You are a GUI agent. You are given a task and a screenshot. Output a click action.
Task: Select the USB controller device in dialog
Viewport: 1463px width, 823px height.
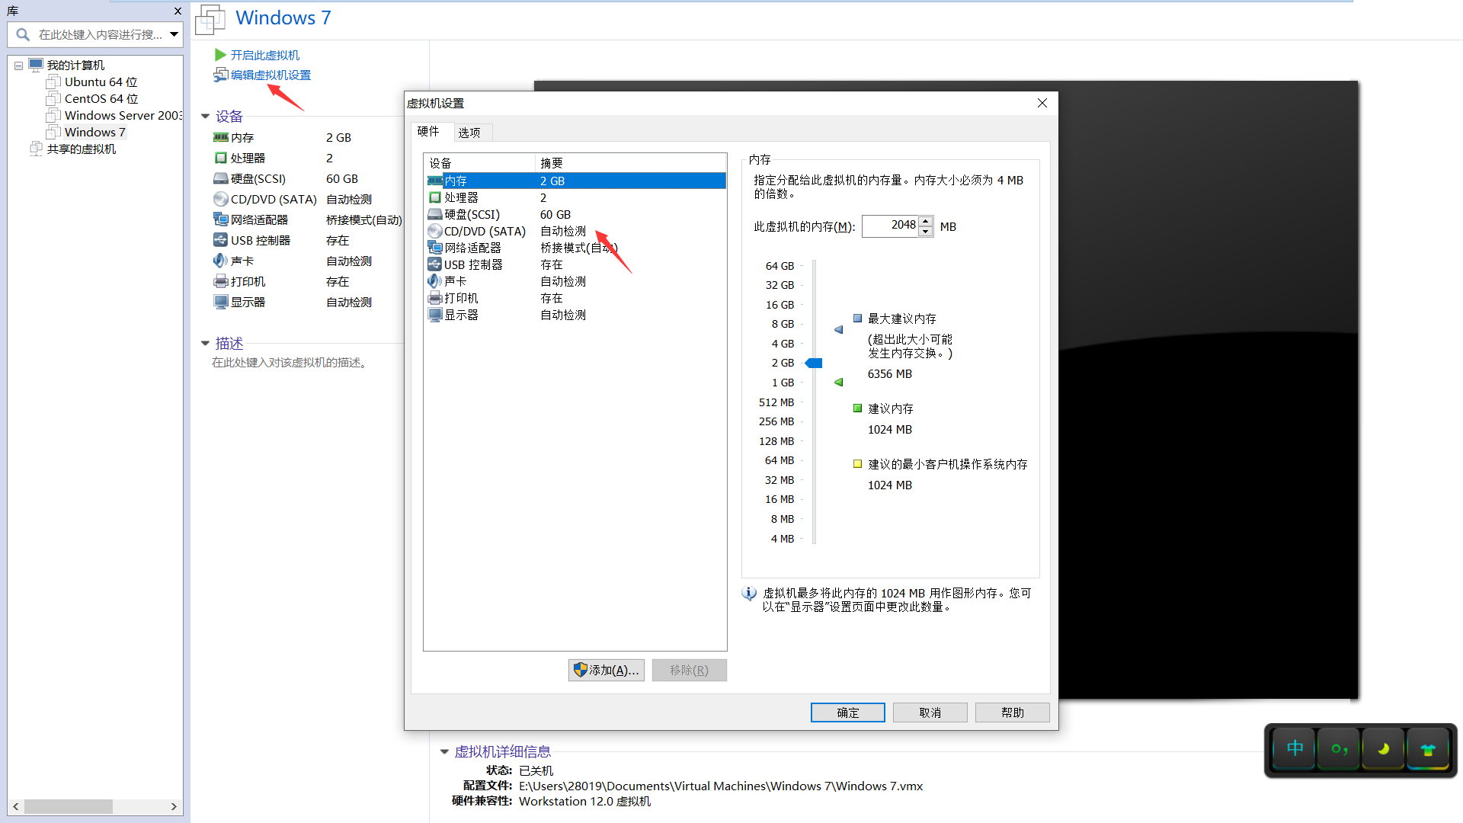(473, 265)
